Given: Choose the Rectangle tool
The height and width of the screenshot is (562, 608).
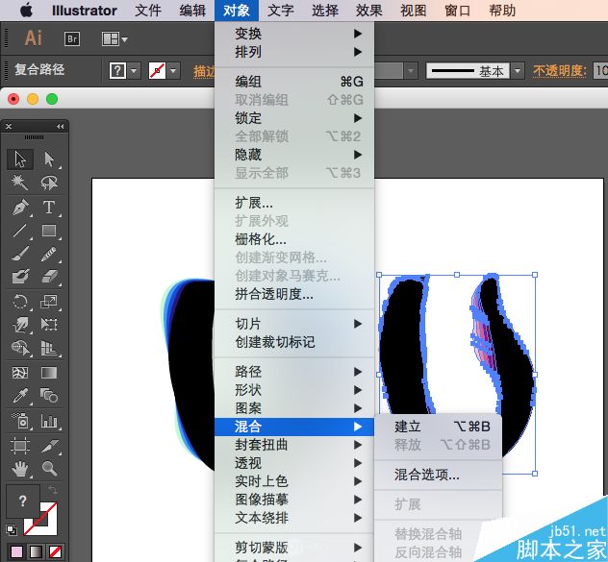Looking at the screenshot, I should coord(49,231).
